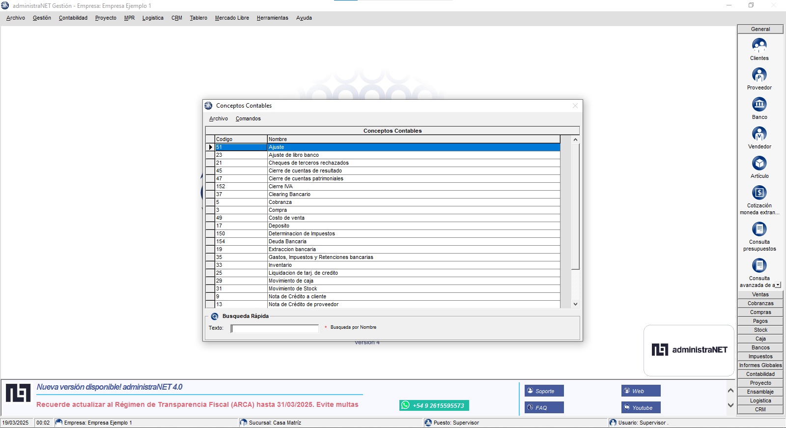Click the Sucursal icon in status bar

click(244, 423)
